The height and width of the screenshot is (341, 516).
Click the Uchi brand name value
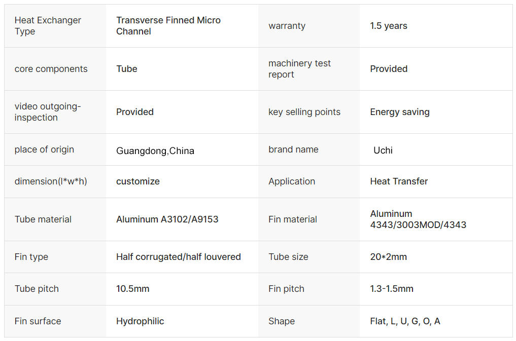pos(383,150)
